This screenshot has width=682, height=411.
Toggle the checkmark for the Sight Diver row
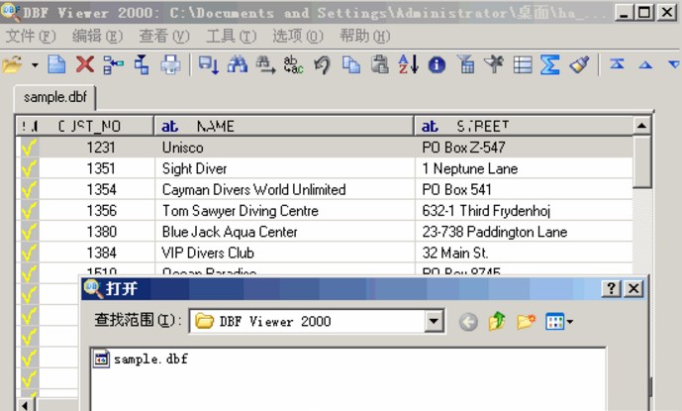coord(29,168)
